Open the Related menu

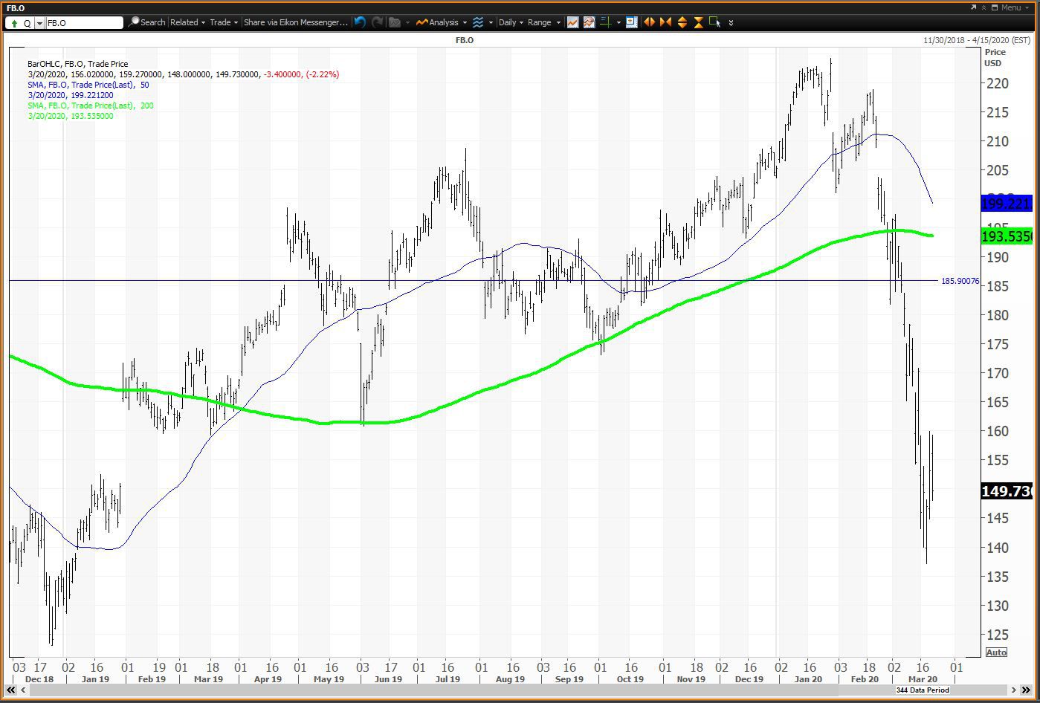pyautogui.click(x=188, y=22)
